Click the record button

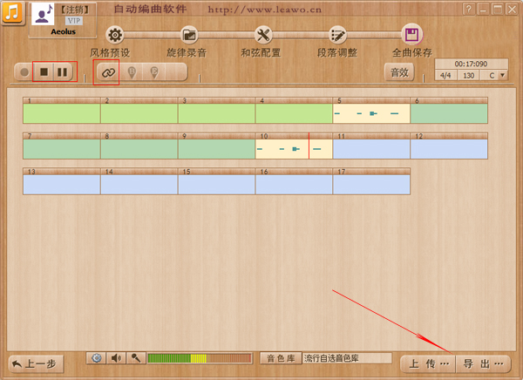pyautogui.click(x=24, y=72)
